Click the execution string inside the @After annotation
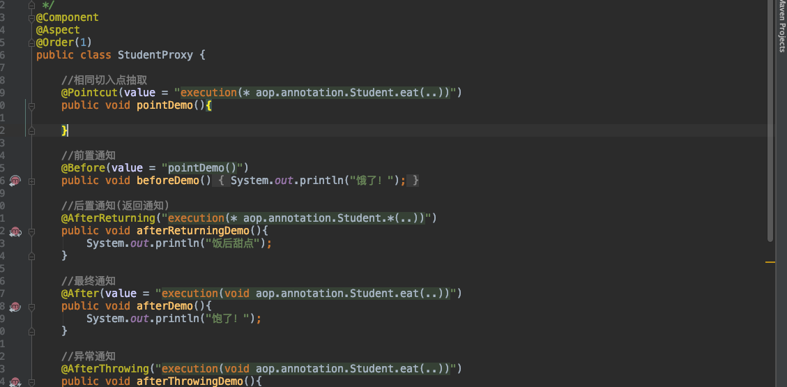The image size is (787, 387). pyautogui.click(x=305, y=294)
